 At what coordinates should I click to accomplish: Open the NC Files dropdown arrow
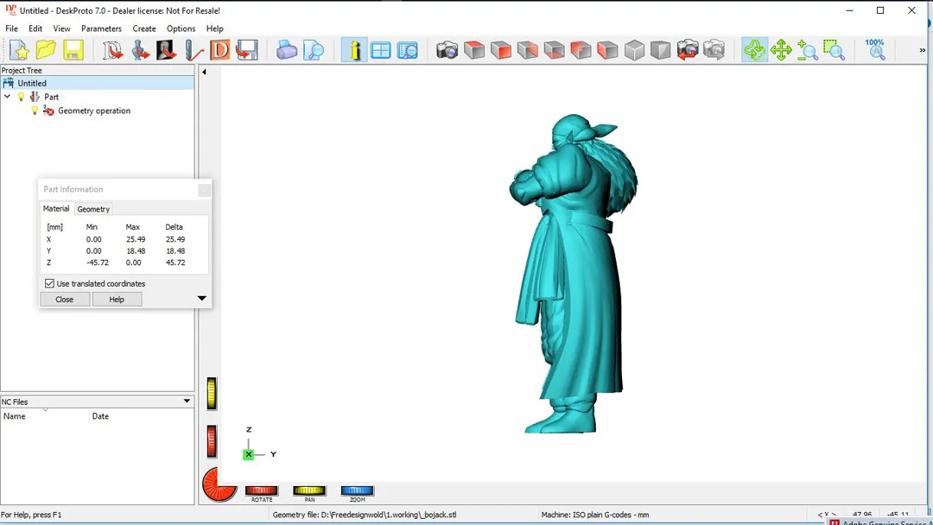[187, 402]
